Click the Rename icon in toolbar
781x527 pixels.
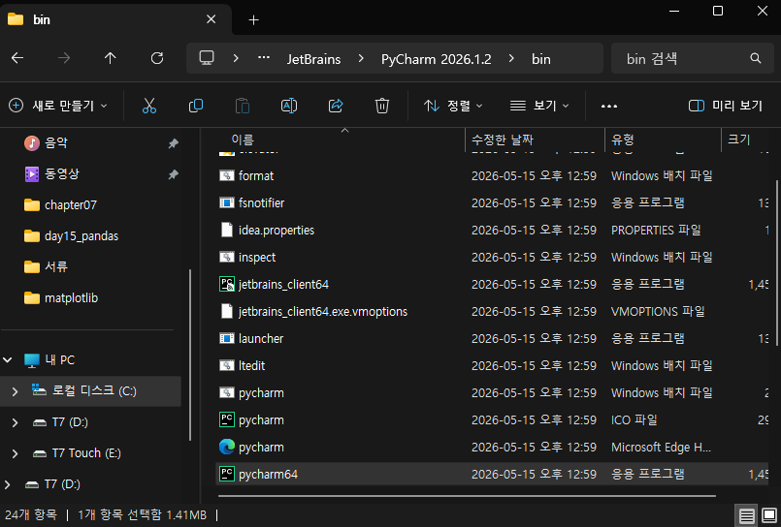coord(289,106)
